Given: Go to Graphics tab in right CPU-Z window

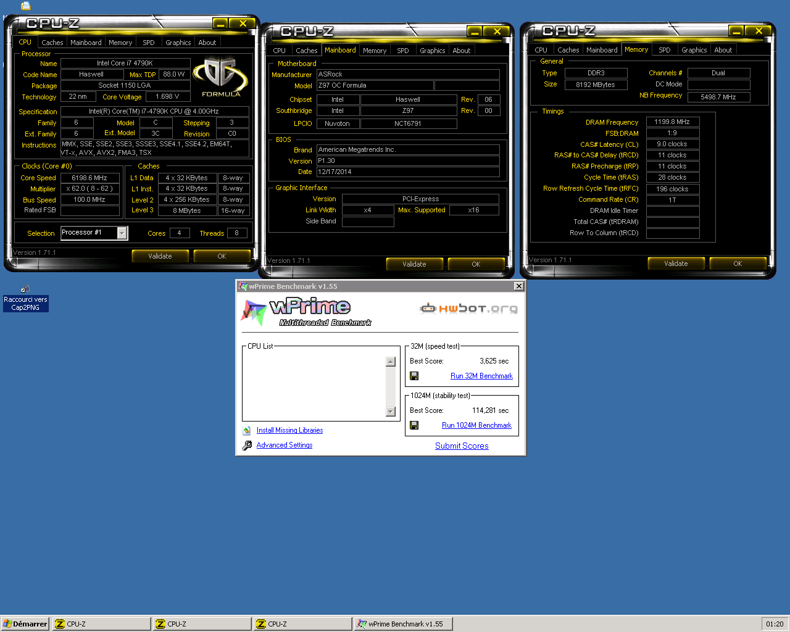Looking at the screenshot, I should (694, 50).
